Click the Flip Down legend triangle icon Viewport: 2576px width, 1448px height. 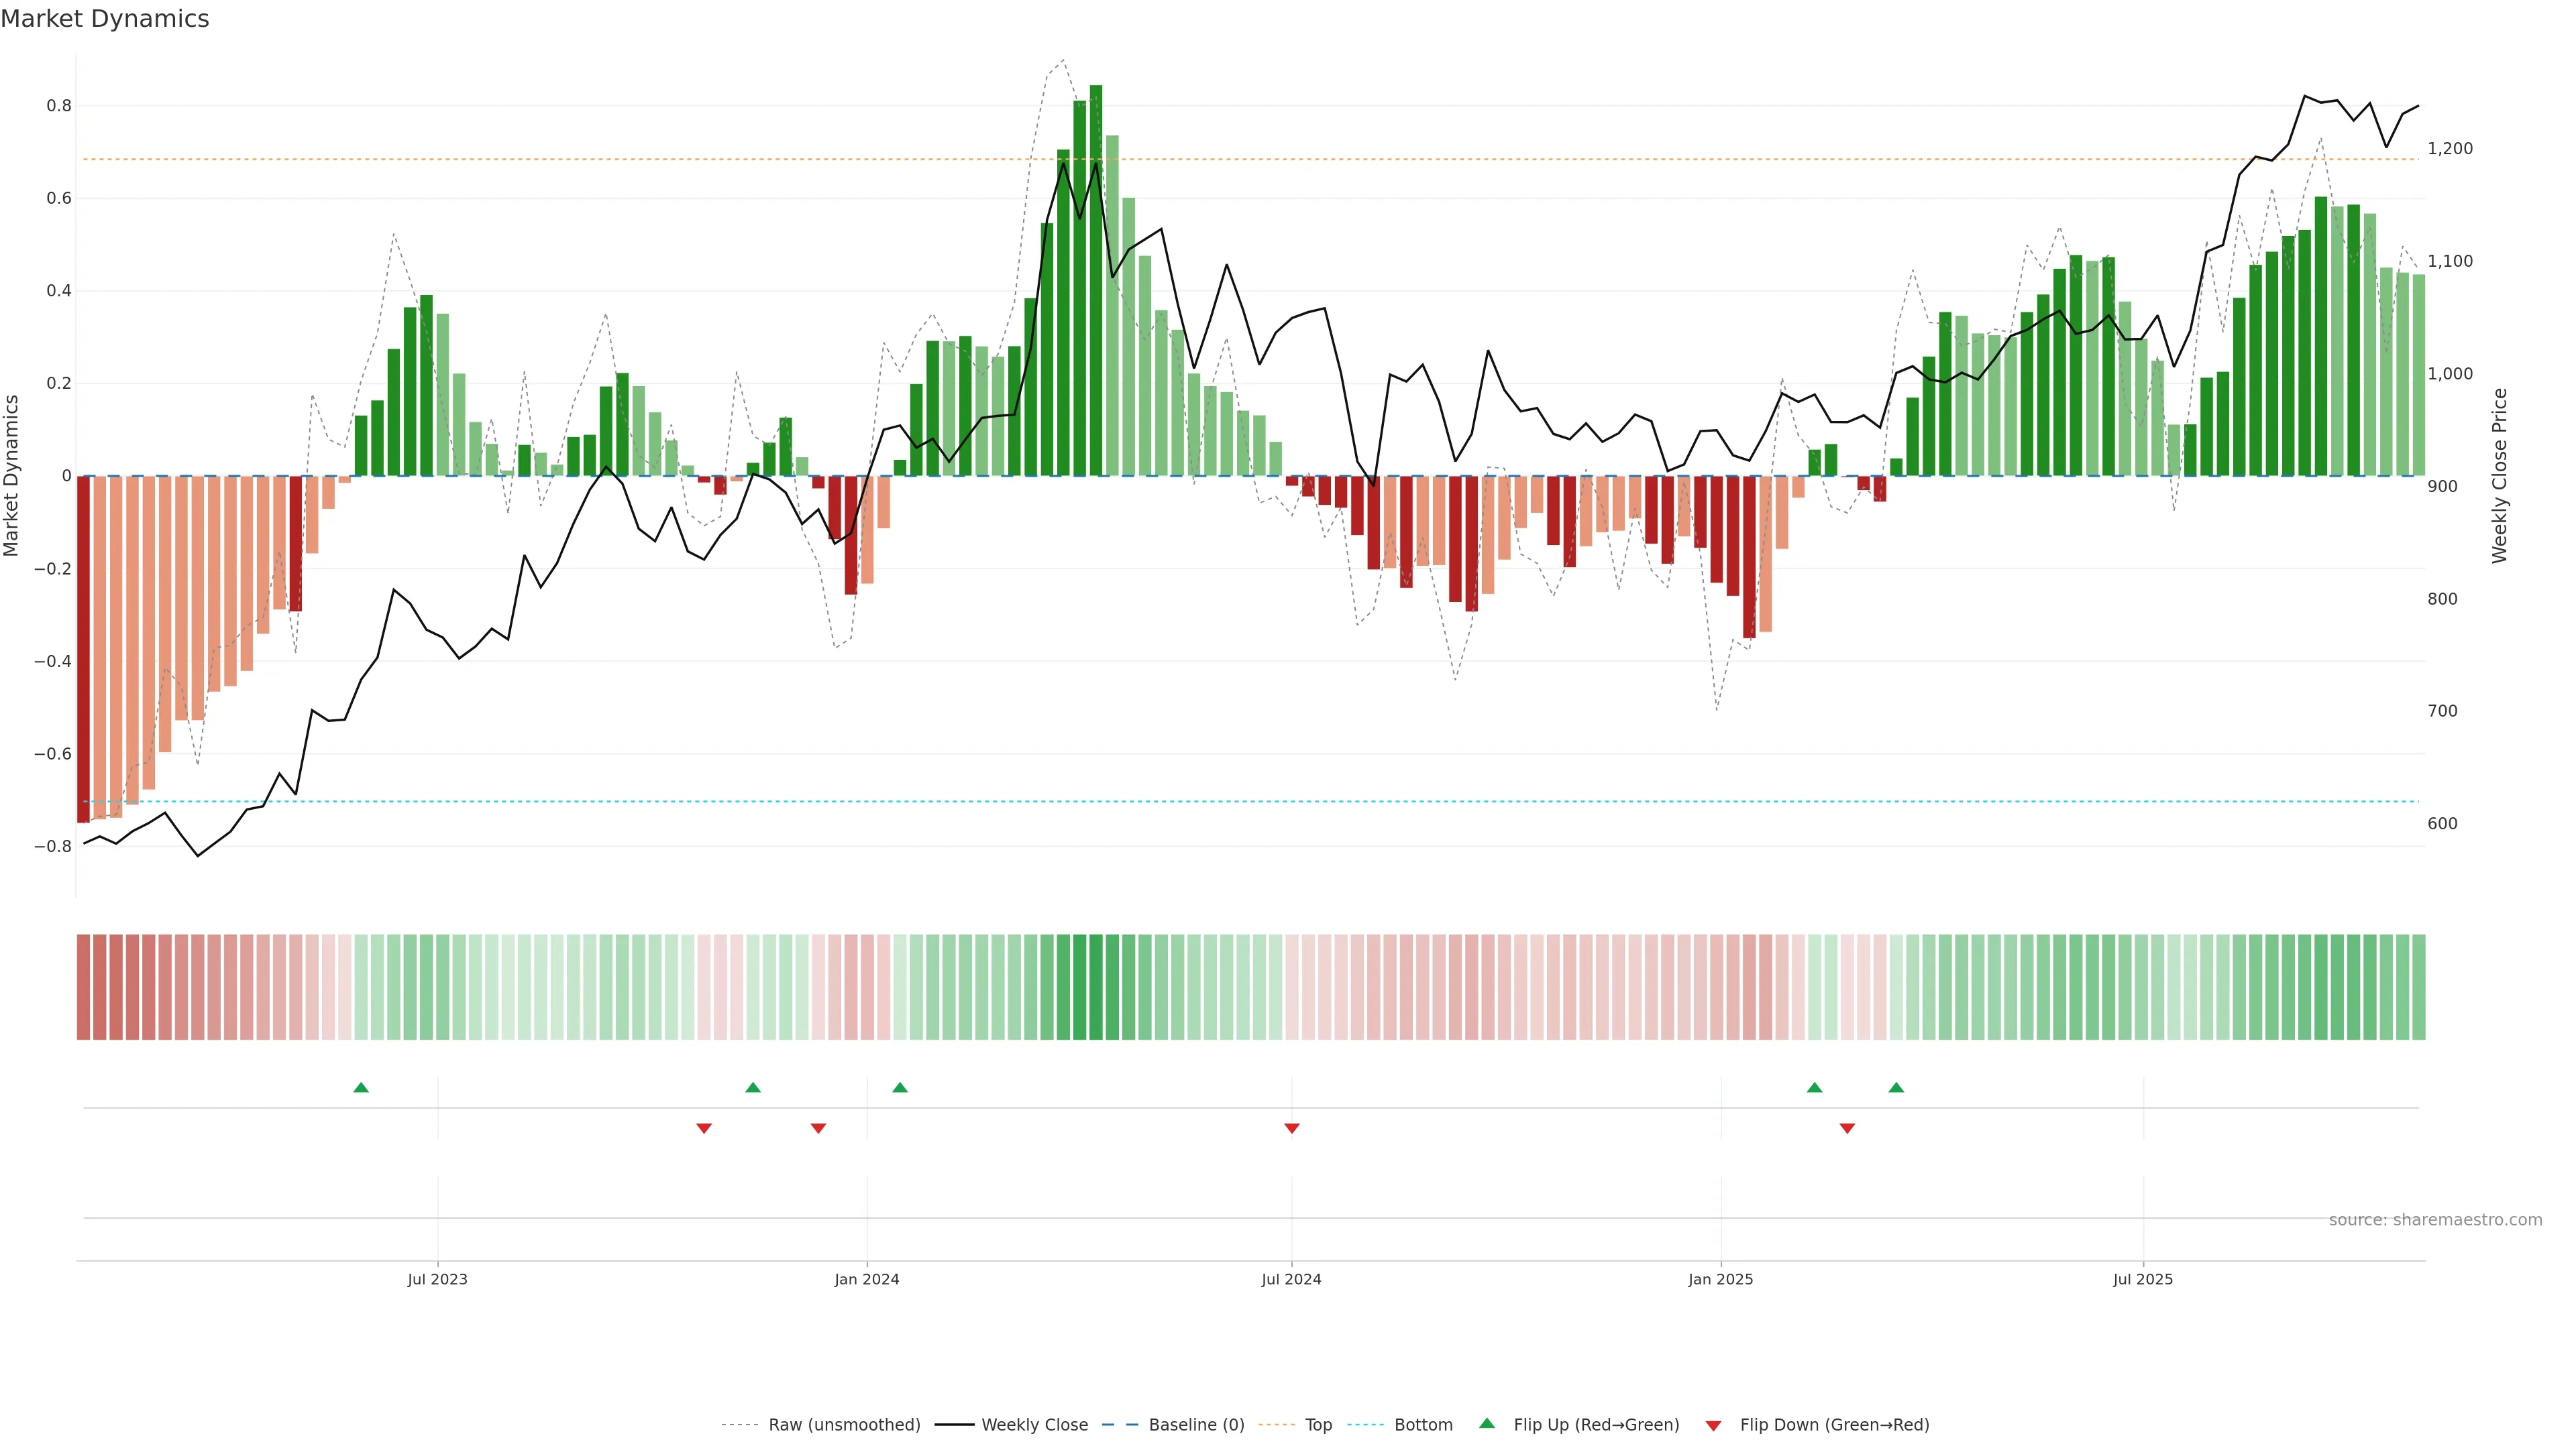point(1713,1425)
